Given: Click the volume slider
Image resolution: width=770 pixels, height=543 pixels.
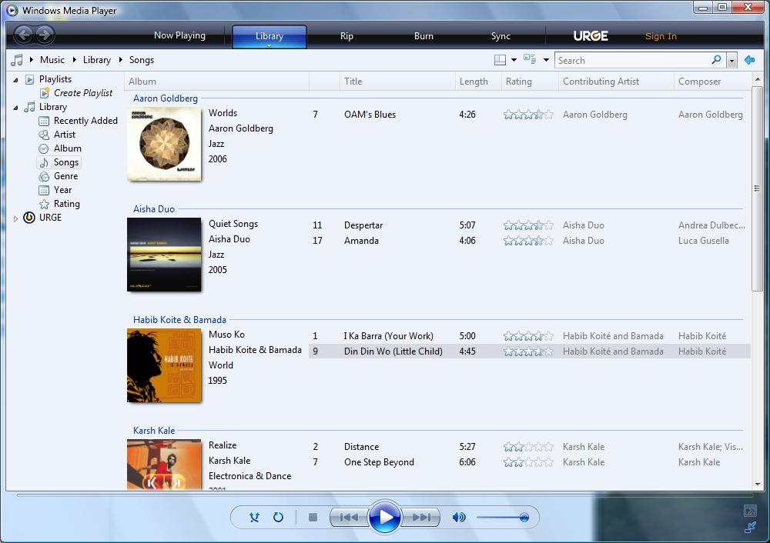Looking at the screenshot, I should click(500, 518).
